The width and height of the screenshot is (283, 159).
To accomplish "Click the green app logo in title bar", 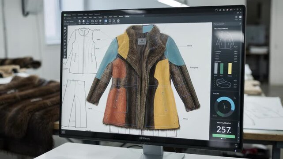I will point(65,15).
